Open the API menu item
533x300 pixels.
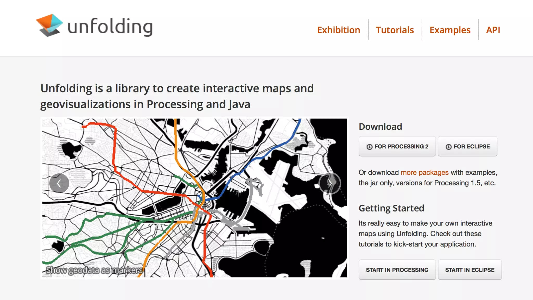click(493, 30)
